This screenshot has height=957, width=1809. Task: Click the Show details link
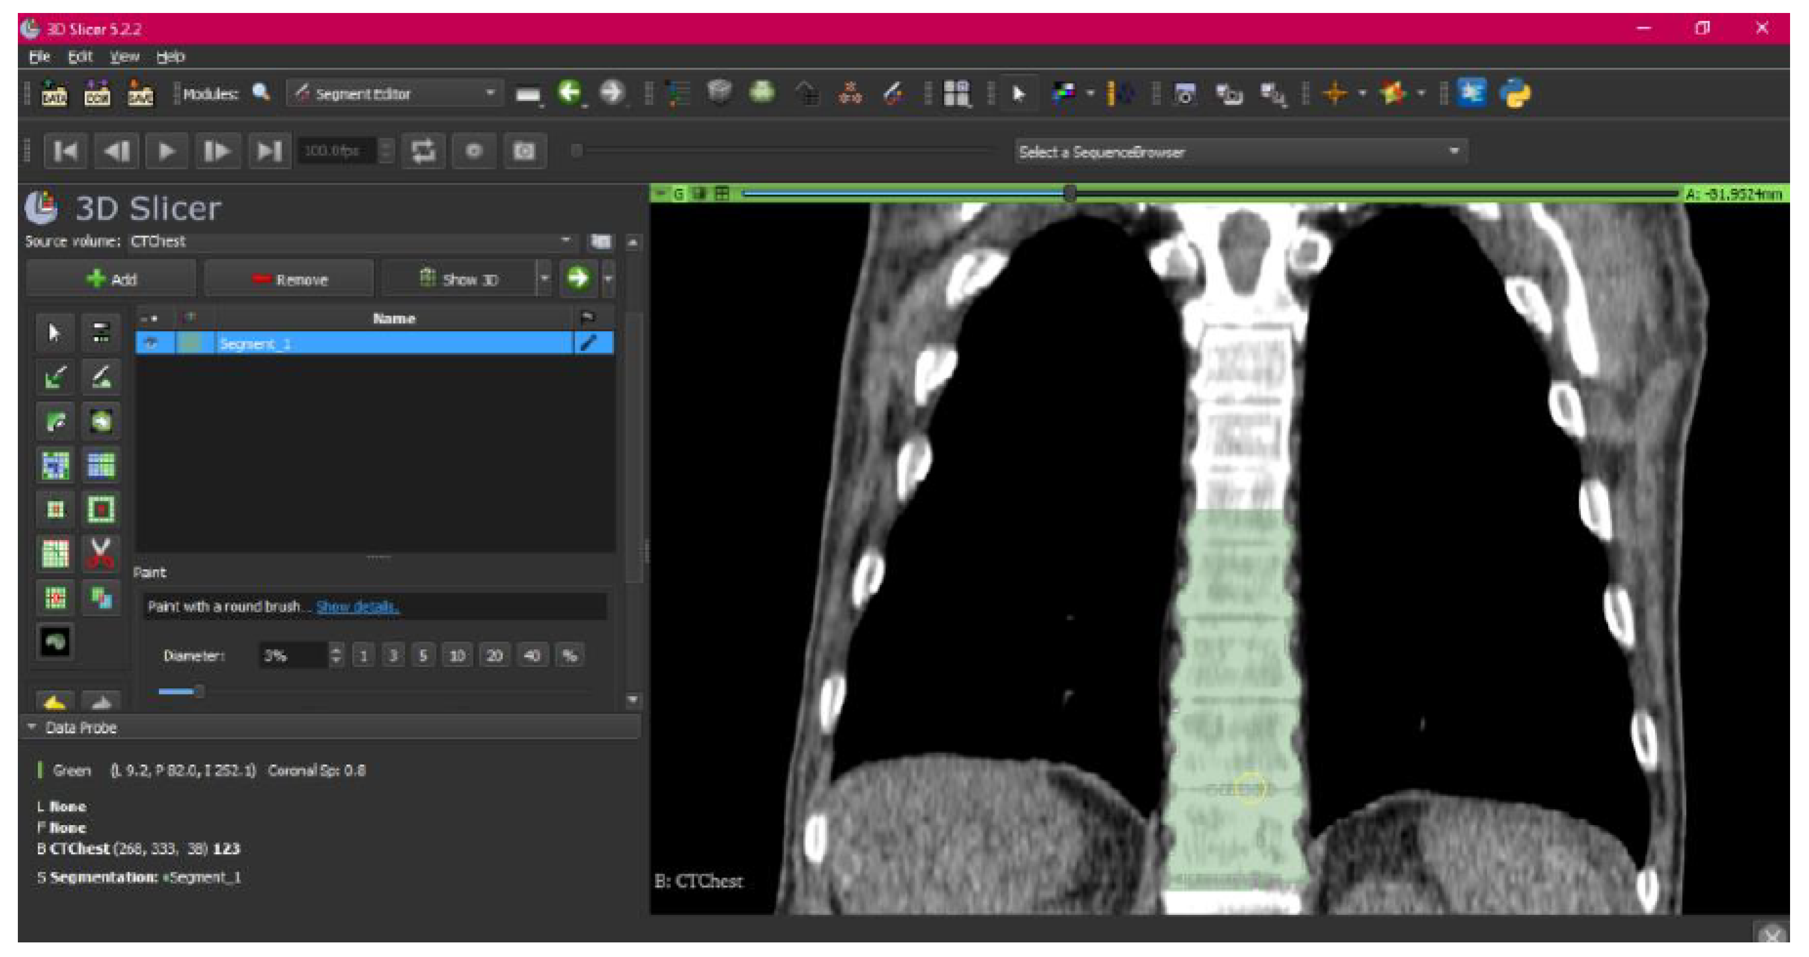point(356,606)
